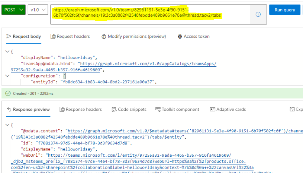Switch to the Response headers tab

pos(81,109)
